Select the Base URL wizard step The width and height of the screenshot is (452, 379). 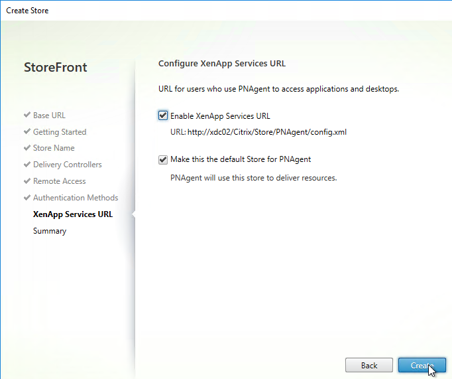pyautogui.click(x=49, y=115)
